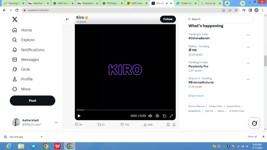The image size is (267, 150).
Task: Open trending topic #OdishaBandh
Action: point(199,38)
